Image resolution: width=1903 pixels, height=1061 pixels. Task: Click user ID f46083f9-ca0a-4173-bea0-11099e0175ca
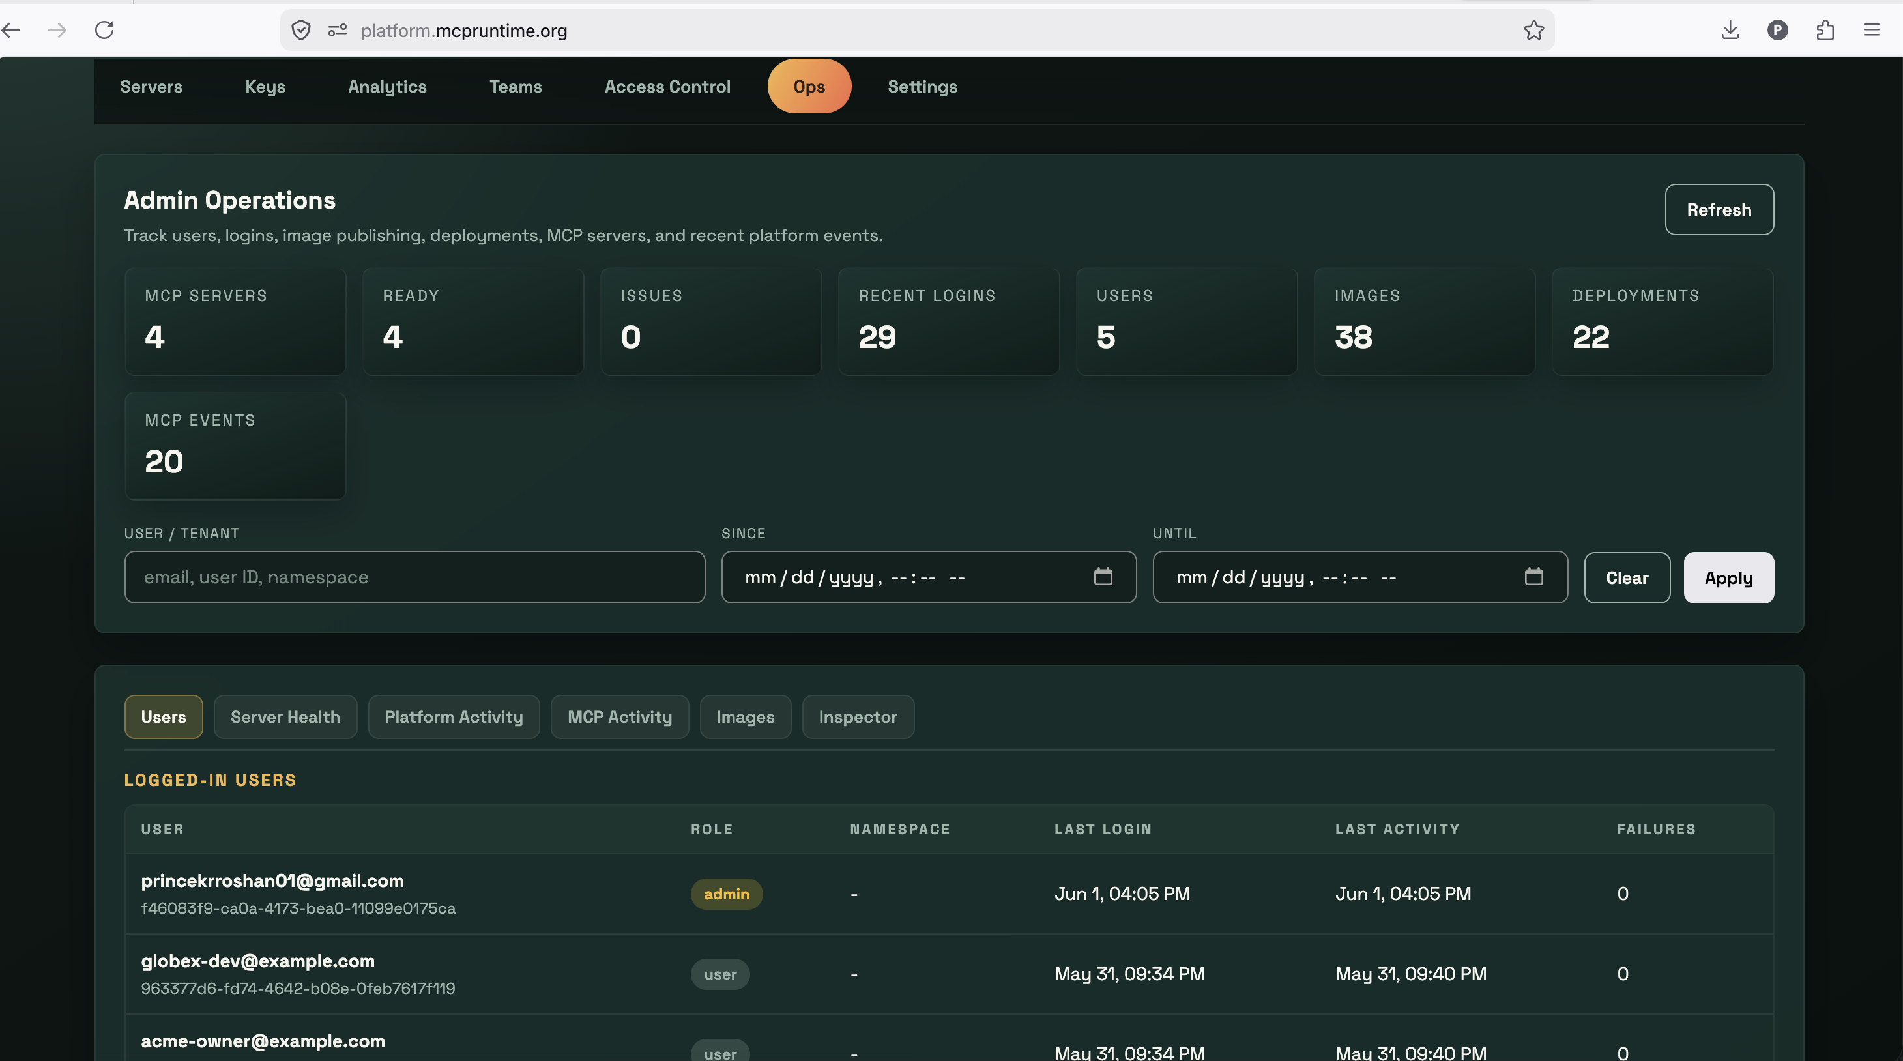298,908
